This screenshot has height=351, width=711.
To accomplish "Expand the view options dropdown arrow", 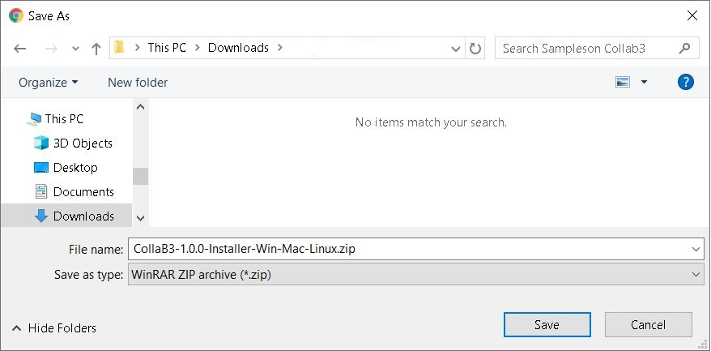I will pos(645,82).
